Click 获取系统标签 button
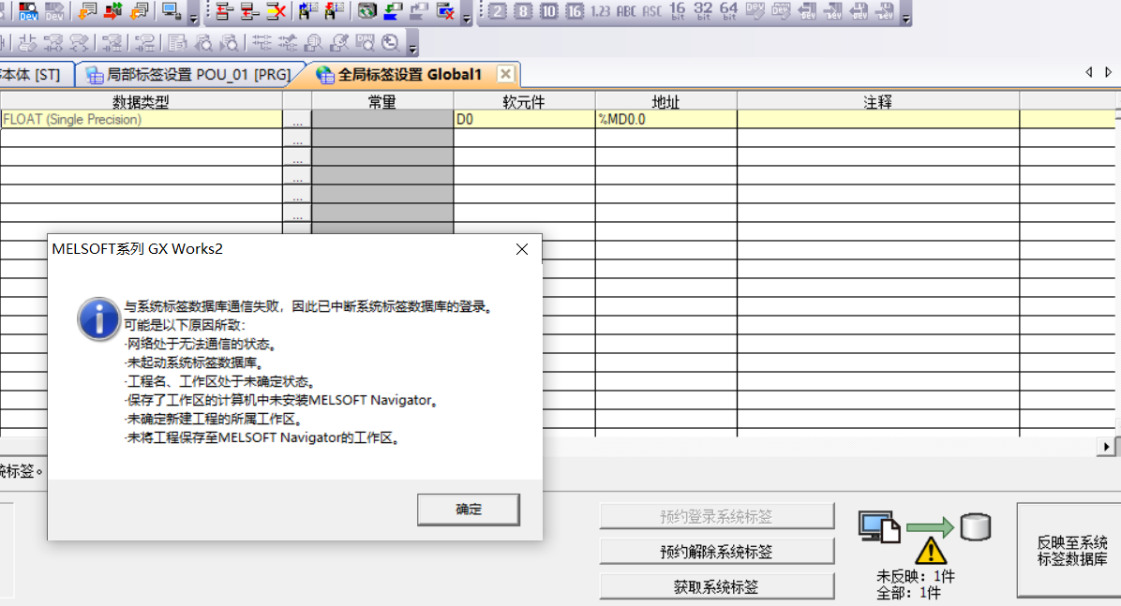The width and height of the screenshot is (1121, 606). [716, 587]
